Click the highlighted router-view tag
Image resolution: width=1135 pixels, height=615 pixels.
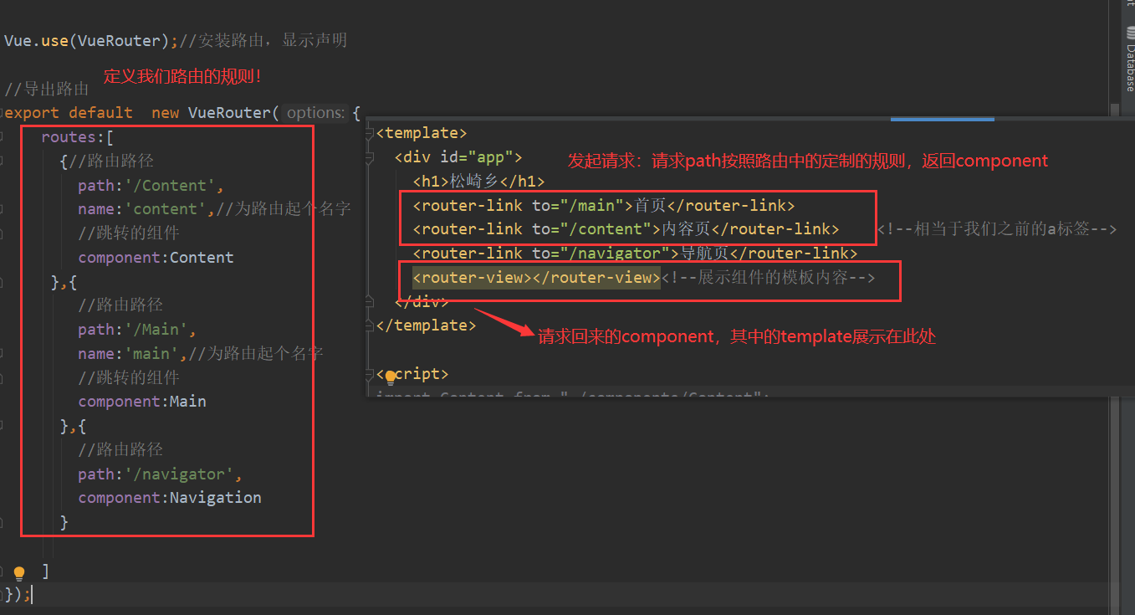tap(536, 278)
